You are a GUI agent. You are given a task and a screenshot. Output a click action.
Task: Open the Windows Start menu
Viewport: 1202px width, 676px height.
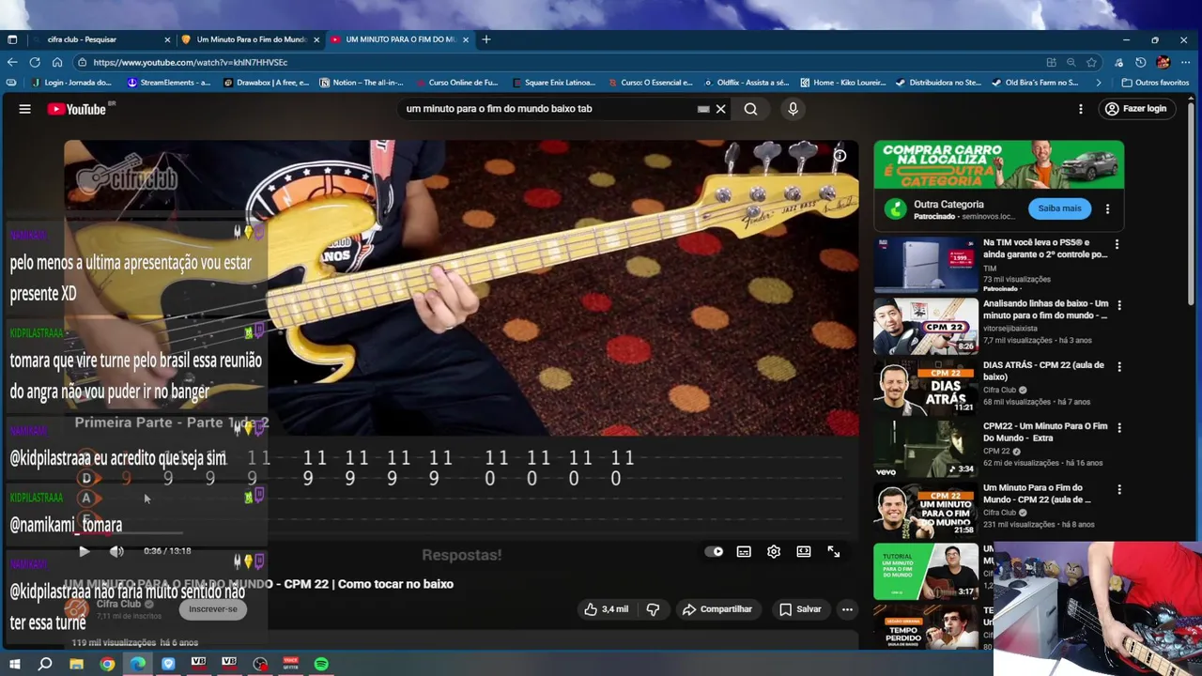point(15,664)
